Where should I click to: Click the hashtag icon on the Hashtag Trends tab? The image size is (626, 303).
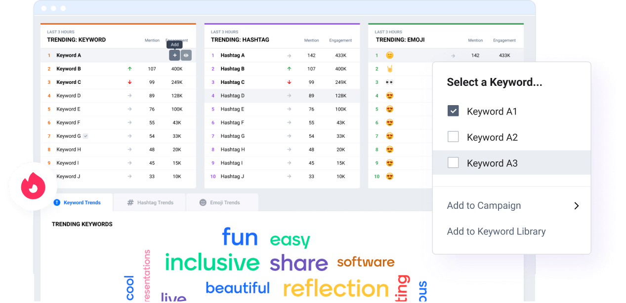click(x=129, y=202)
